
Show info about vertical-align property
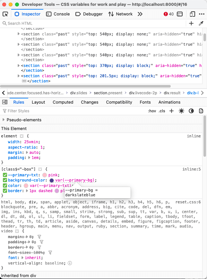tap(70, 263)
